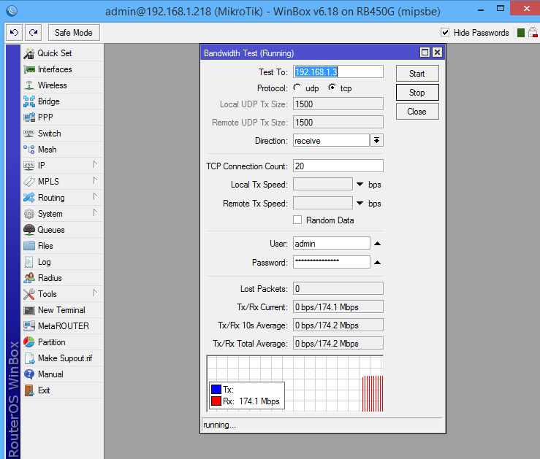Image resolution: width=540 pixels, height=459 pixels.
Task: Click the Mesh nodes icon
Action: click(29, 150)
